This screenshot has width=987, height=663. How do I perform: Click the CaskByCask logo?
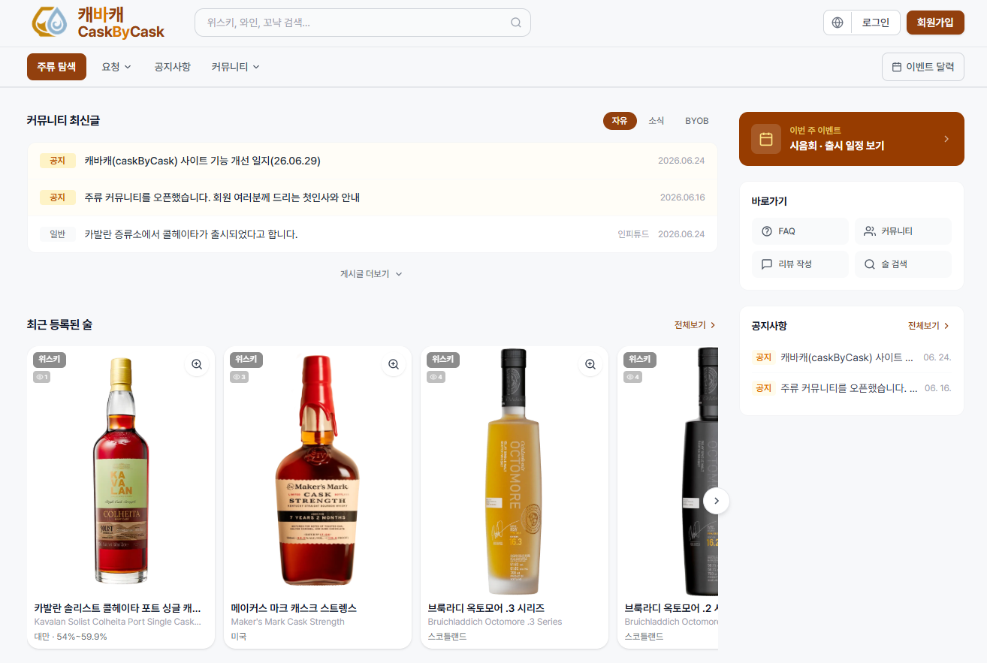pyautogui.click(x=98, y=23)
